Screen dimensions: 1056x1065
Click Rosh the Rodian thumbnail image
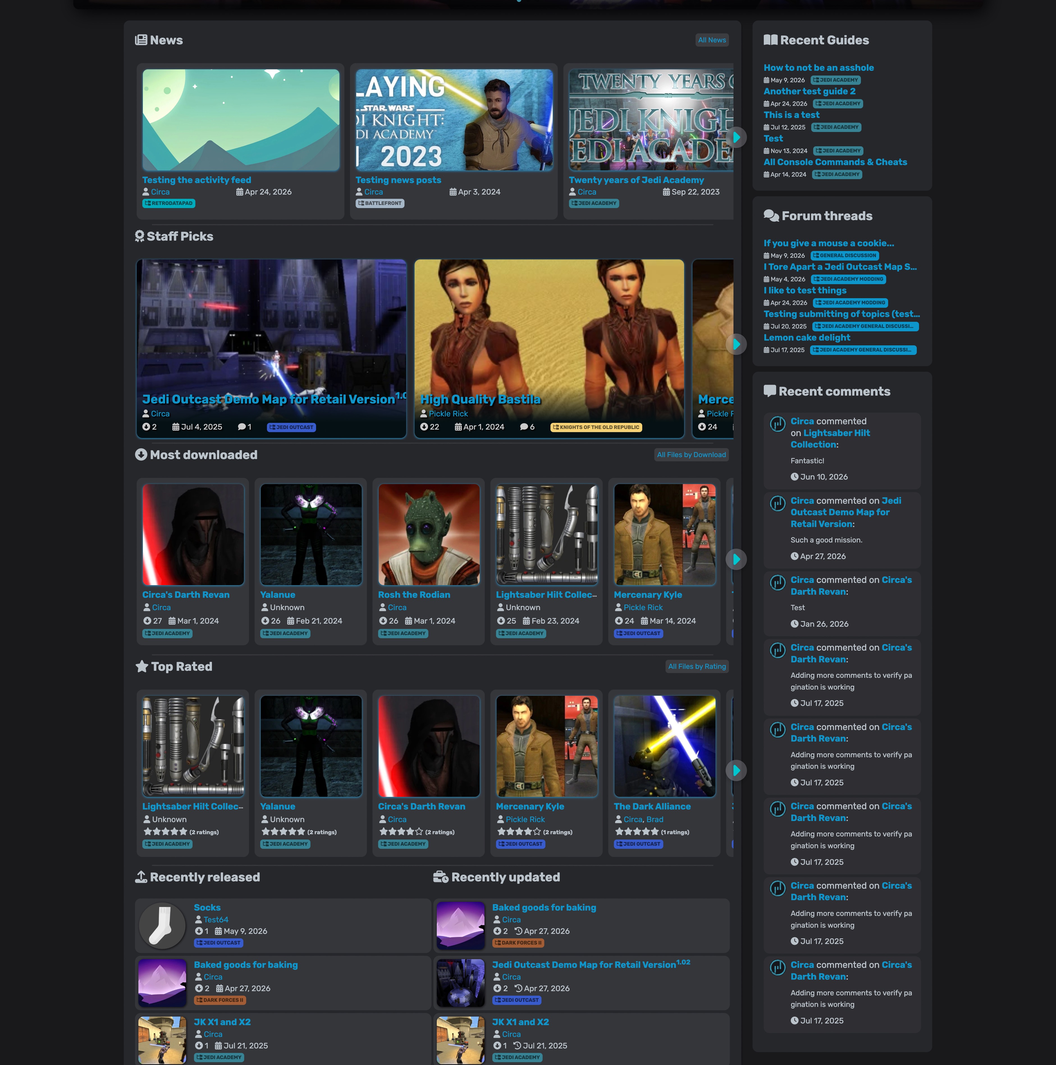point(429,534)
